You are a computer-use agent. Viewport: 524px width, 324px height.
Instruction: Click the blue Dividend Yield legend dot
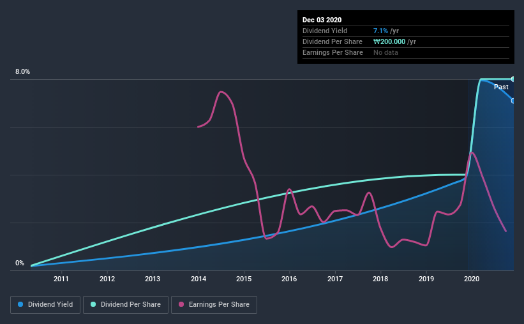click(x=20, y=304)
